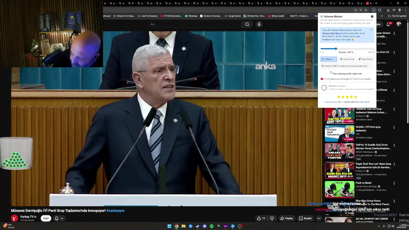Screen dimensions: 409x230
Task: Open the Punk vs Metal video thumbnail
Action: 340,189
